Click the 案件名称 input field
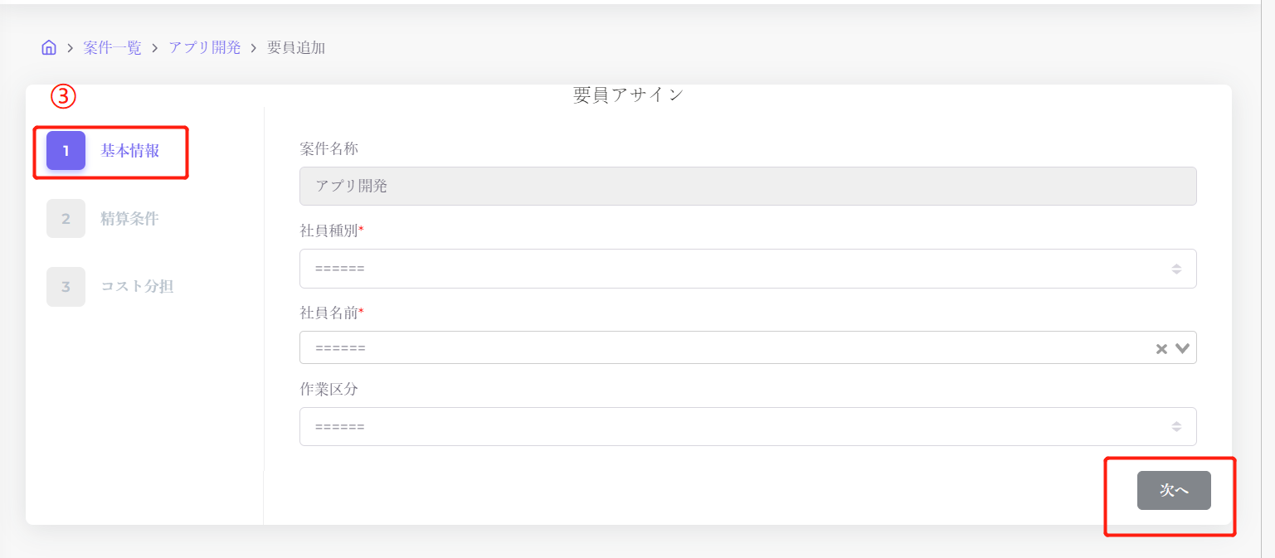 [747, 187]
